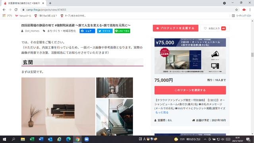
Task: Tweet the project with the ツイート button
Action: point(105,31)
